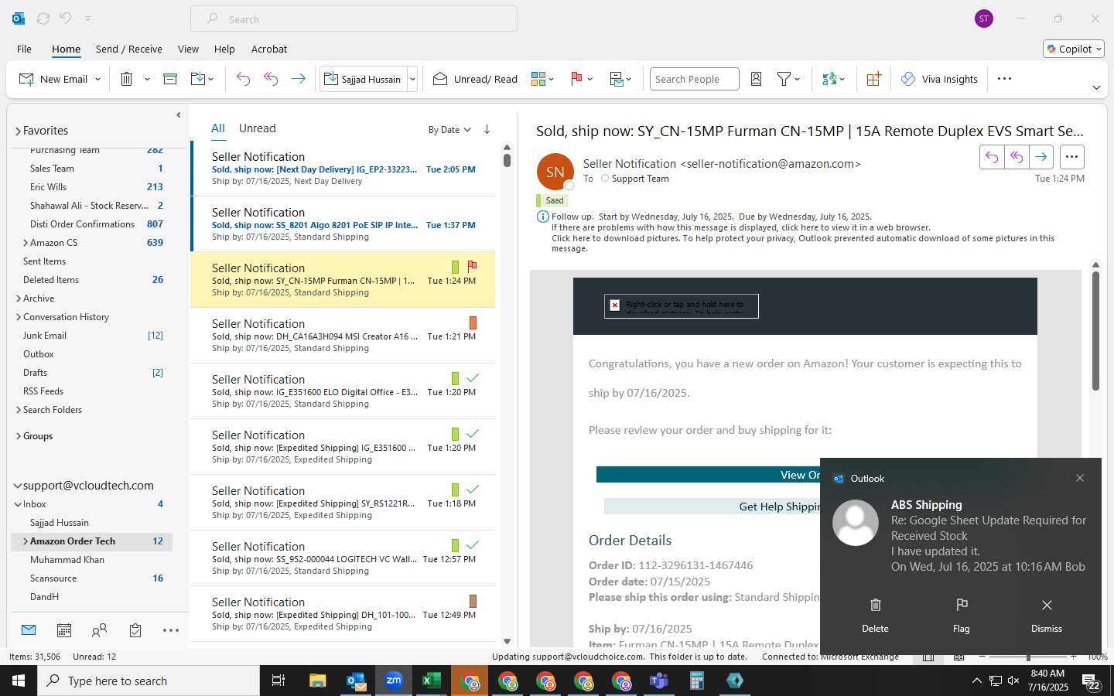
Task: Click the Copilot button
Action: click(1073, 49)
